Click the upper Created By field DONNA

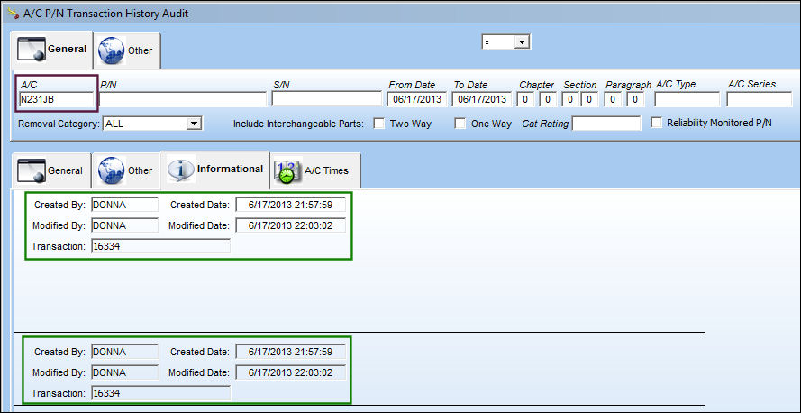125,205
